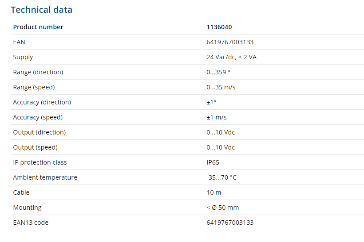The image size is (364, 242).
Task: Click the ±1 m/s speed accuracy value
Action: click(x=217, y=117)
